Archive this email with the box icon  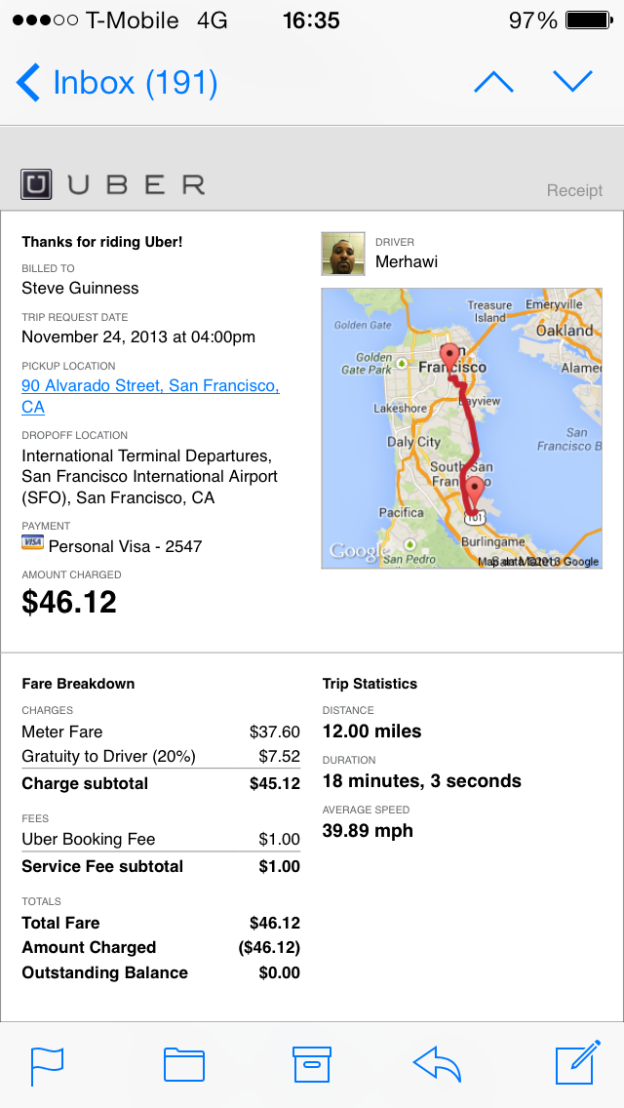312,1064
